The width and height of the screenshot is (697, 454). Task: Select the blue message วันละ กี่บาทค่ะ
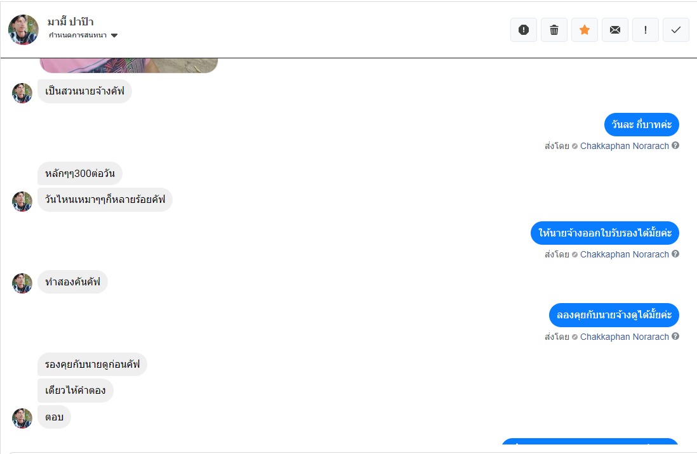click(641, 124)
